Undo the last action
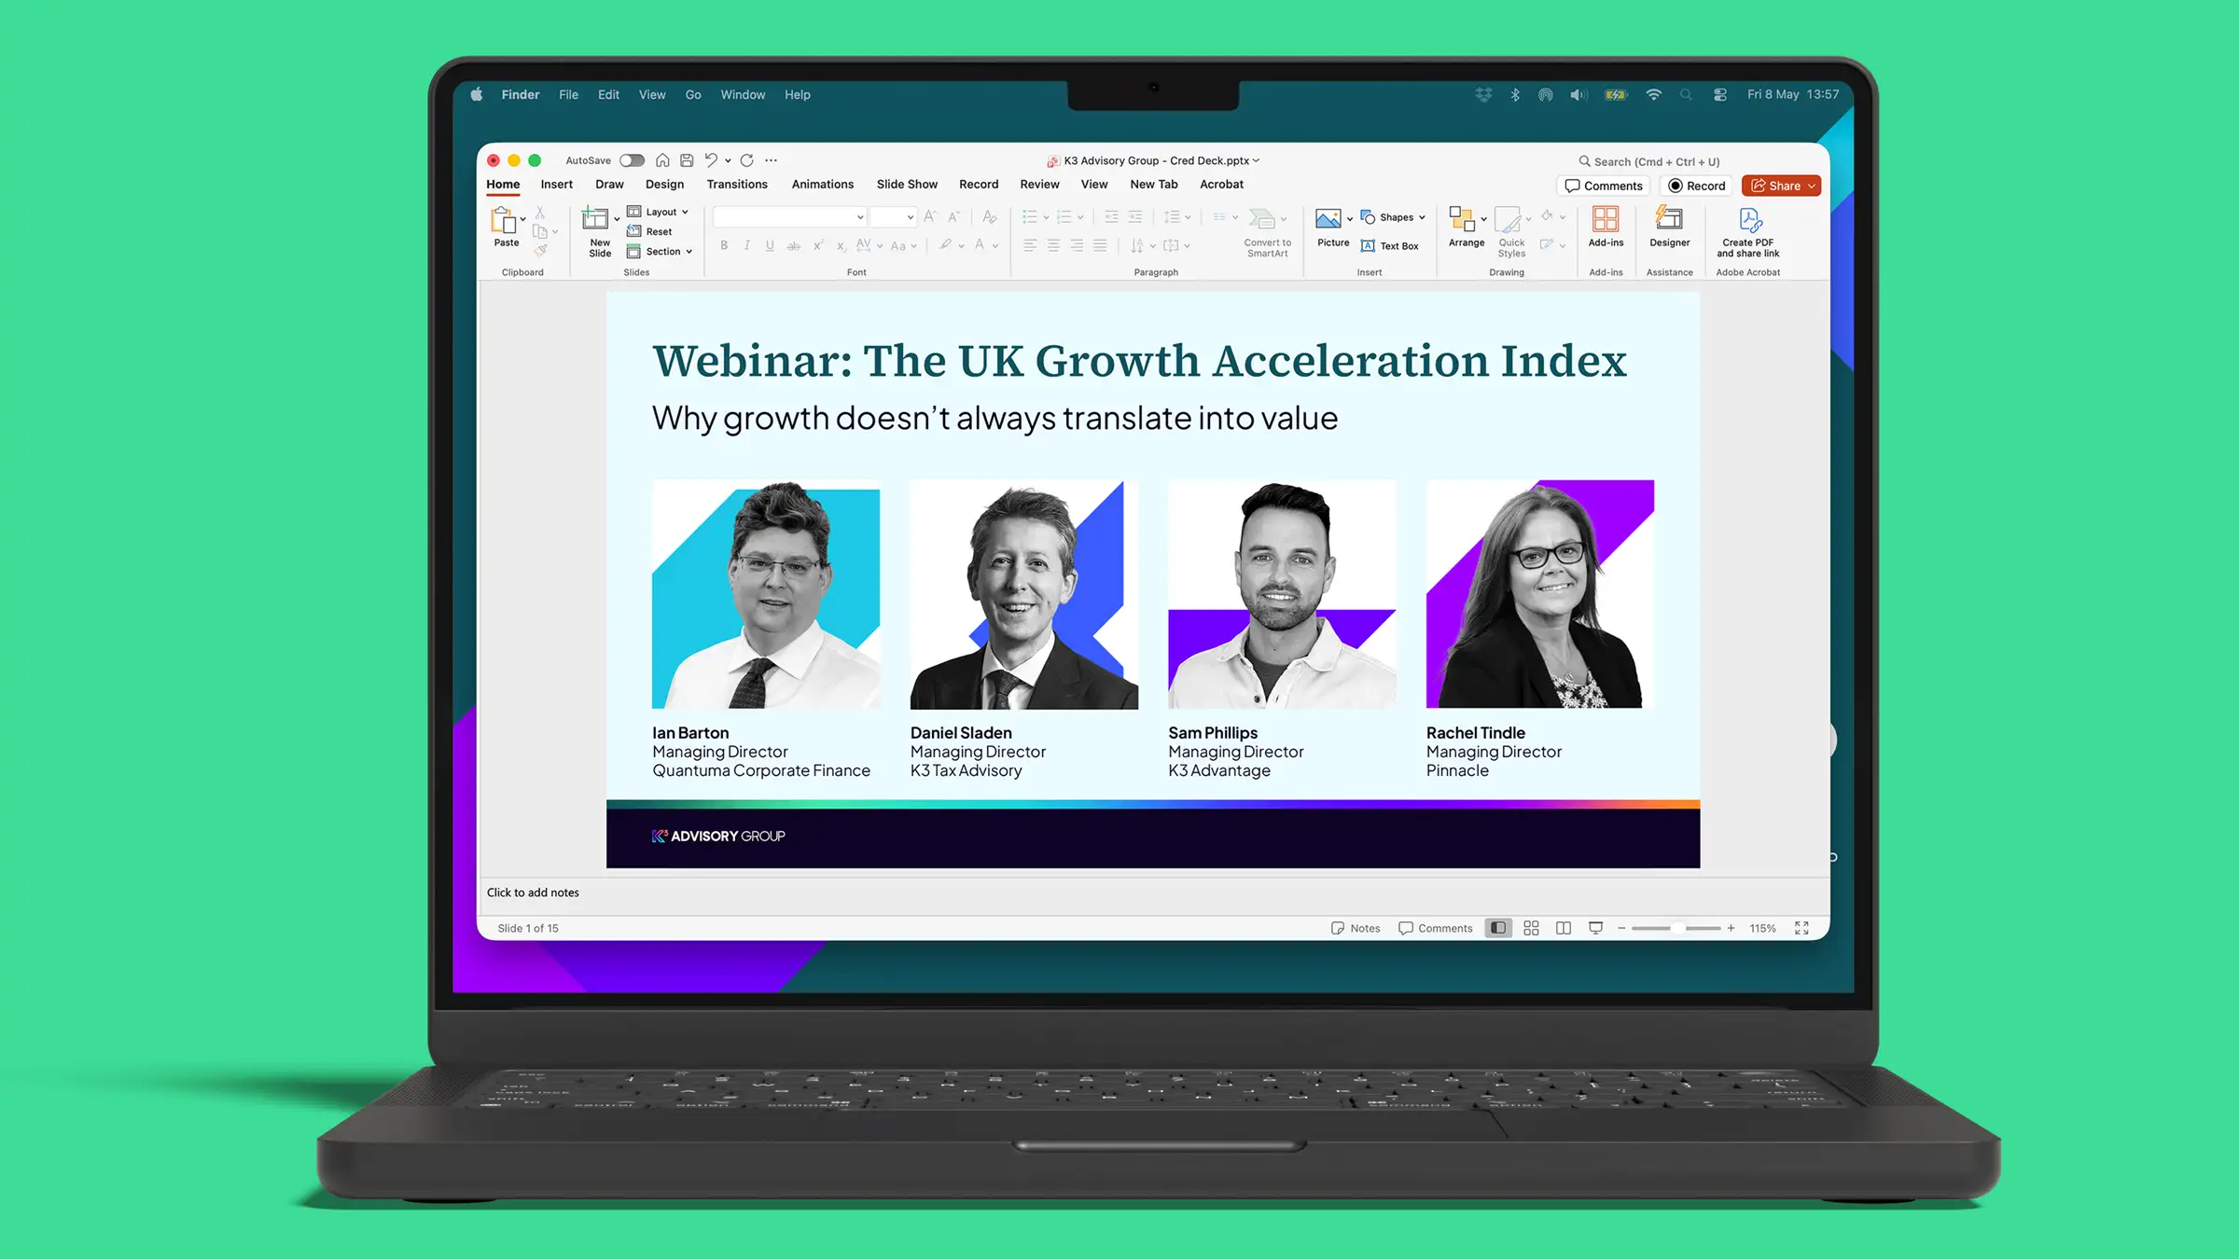The height and width of the screenshot is (1259, 2239). [x=712, y=160]
